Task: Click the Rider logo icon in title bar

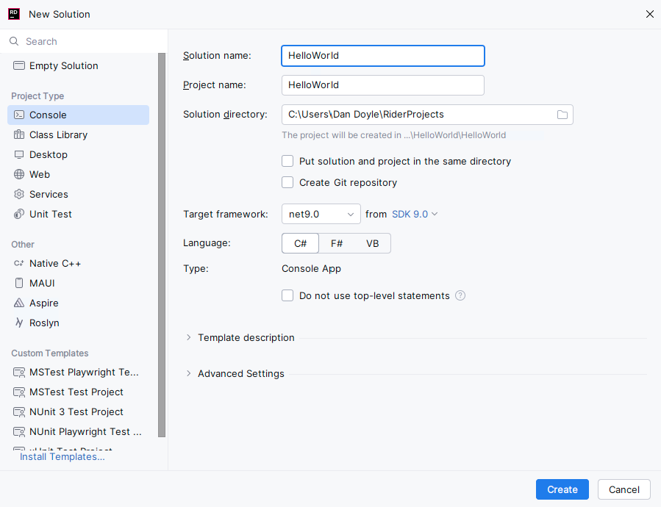Action: click(x=14, y=14)
